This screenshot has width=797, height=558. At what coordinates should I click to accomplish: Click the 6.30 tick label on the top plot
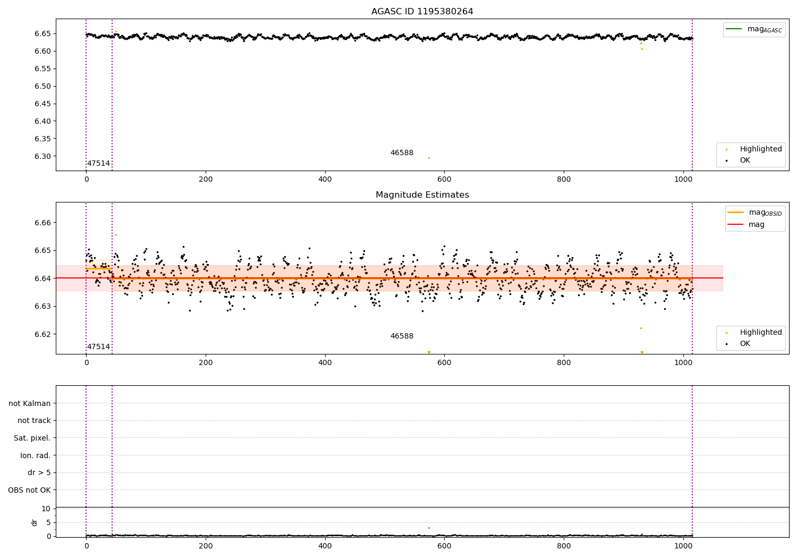pyautogui.click(x=43, y=156)
